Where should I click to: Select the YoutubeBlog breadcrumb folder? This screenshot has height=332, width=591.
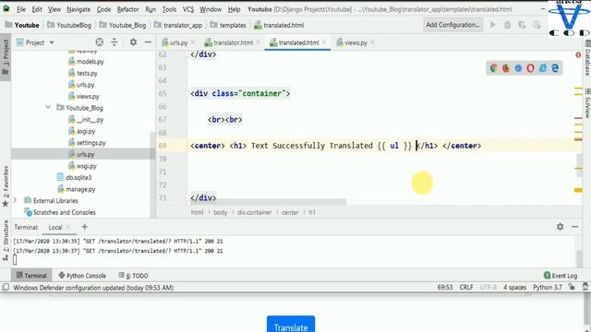click(x=69, y=25)
